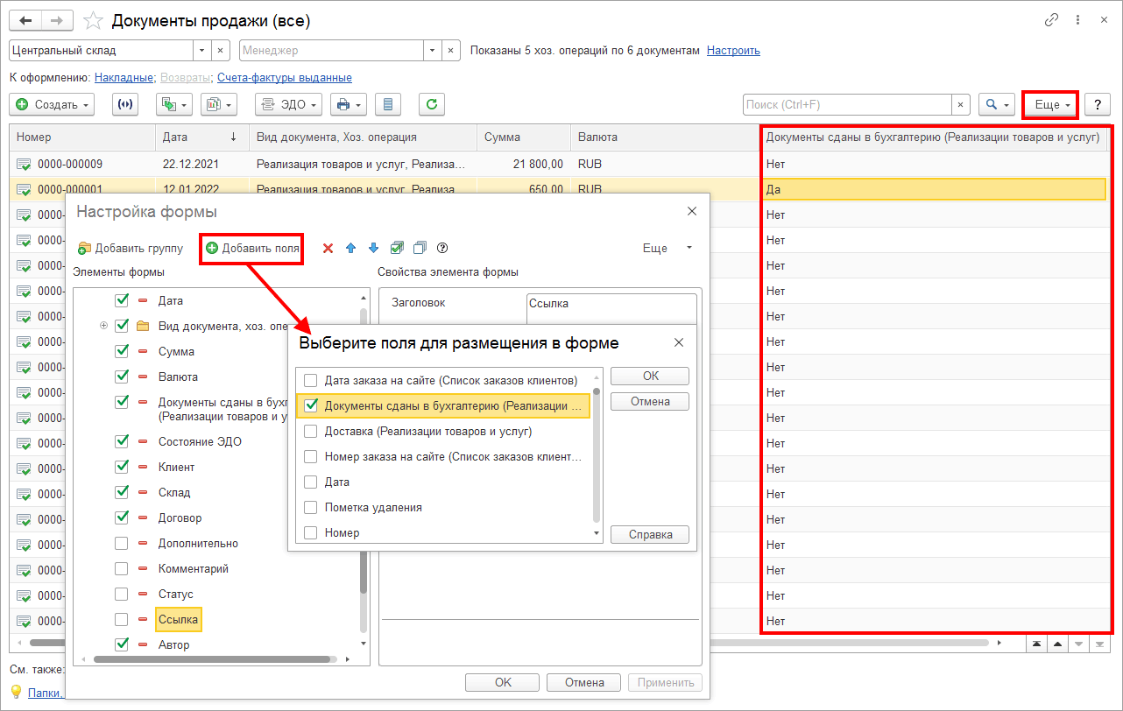Check all elements icon in Настройка формы
Screen dimensions: 1123x711
coord(397,248)
